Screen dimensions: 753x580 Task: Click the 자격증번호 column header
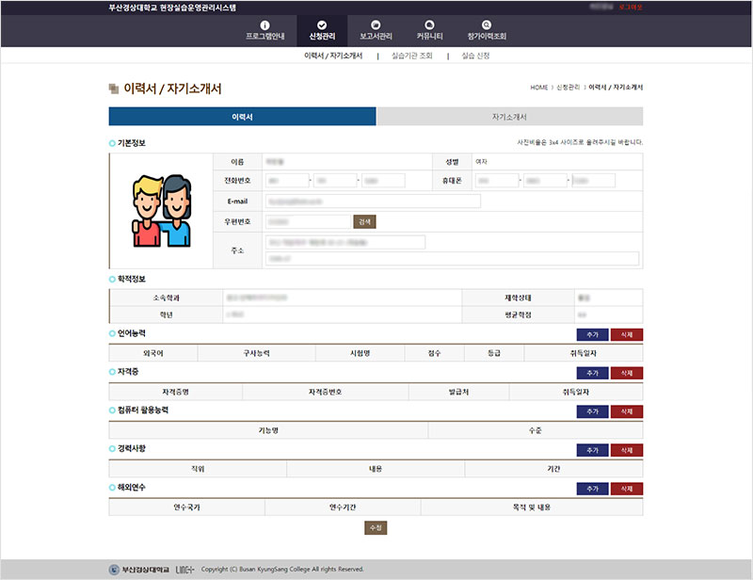(x=325, y=392)
